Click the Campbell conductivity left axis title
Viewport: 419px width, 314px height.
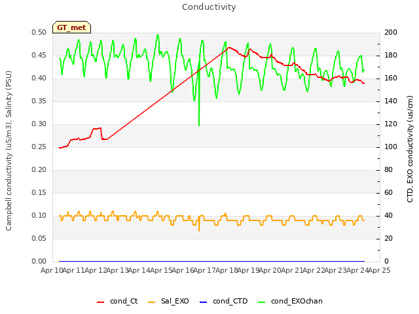(9, 150)
